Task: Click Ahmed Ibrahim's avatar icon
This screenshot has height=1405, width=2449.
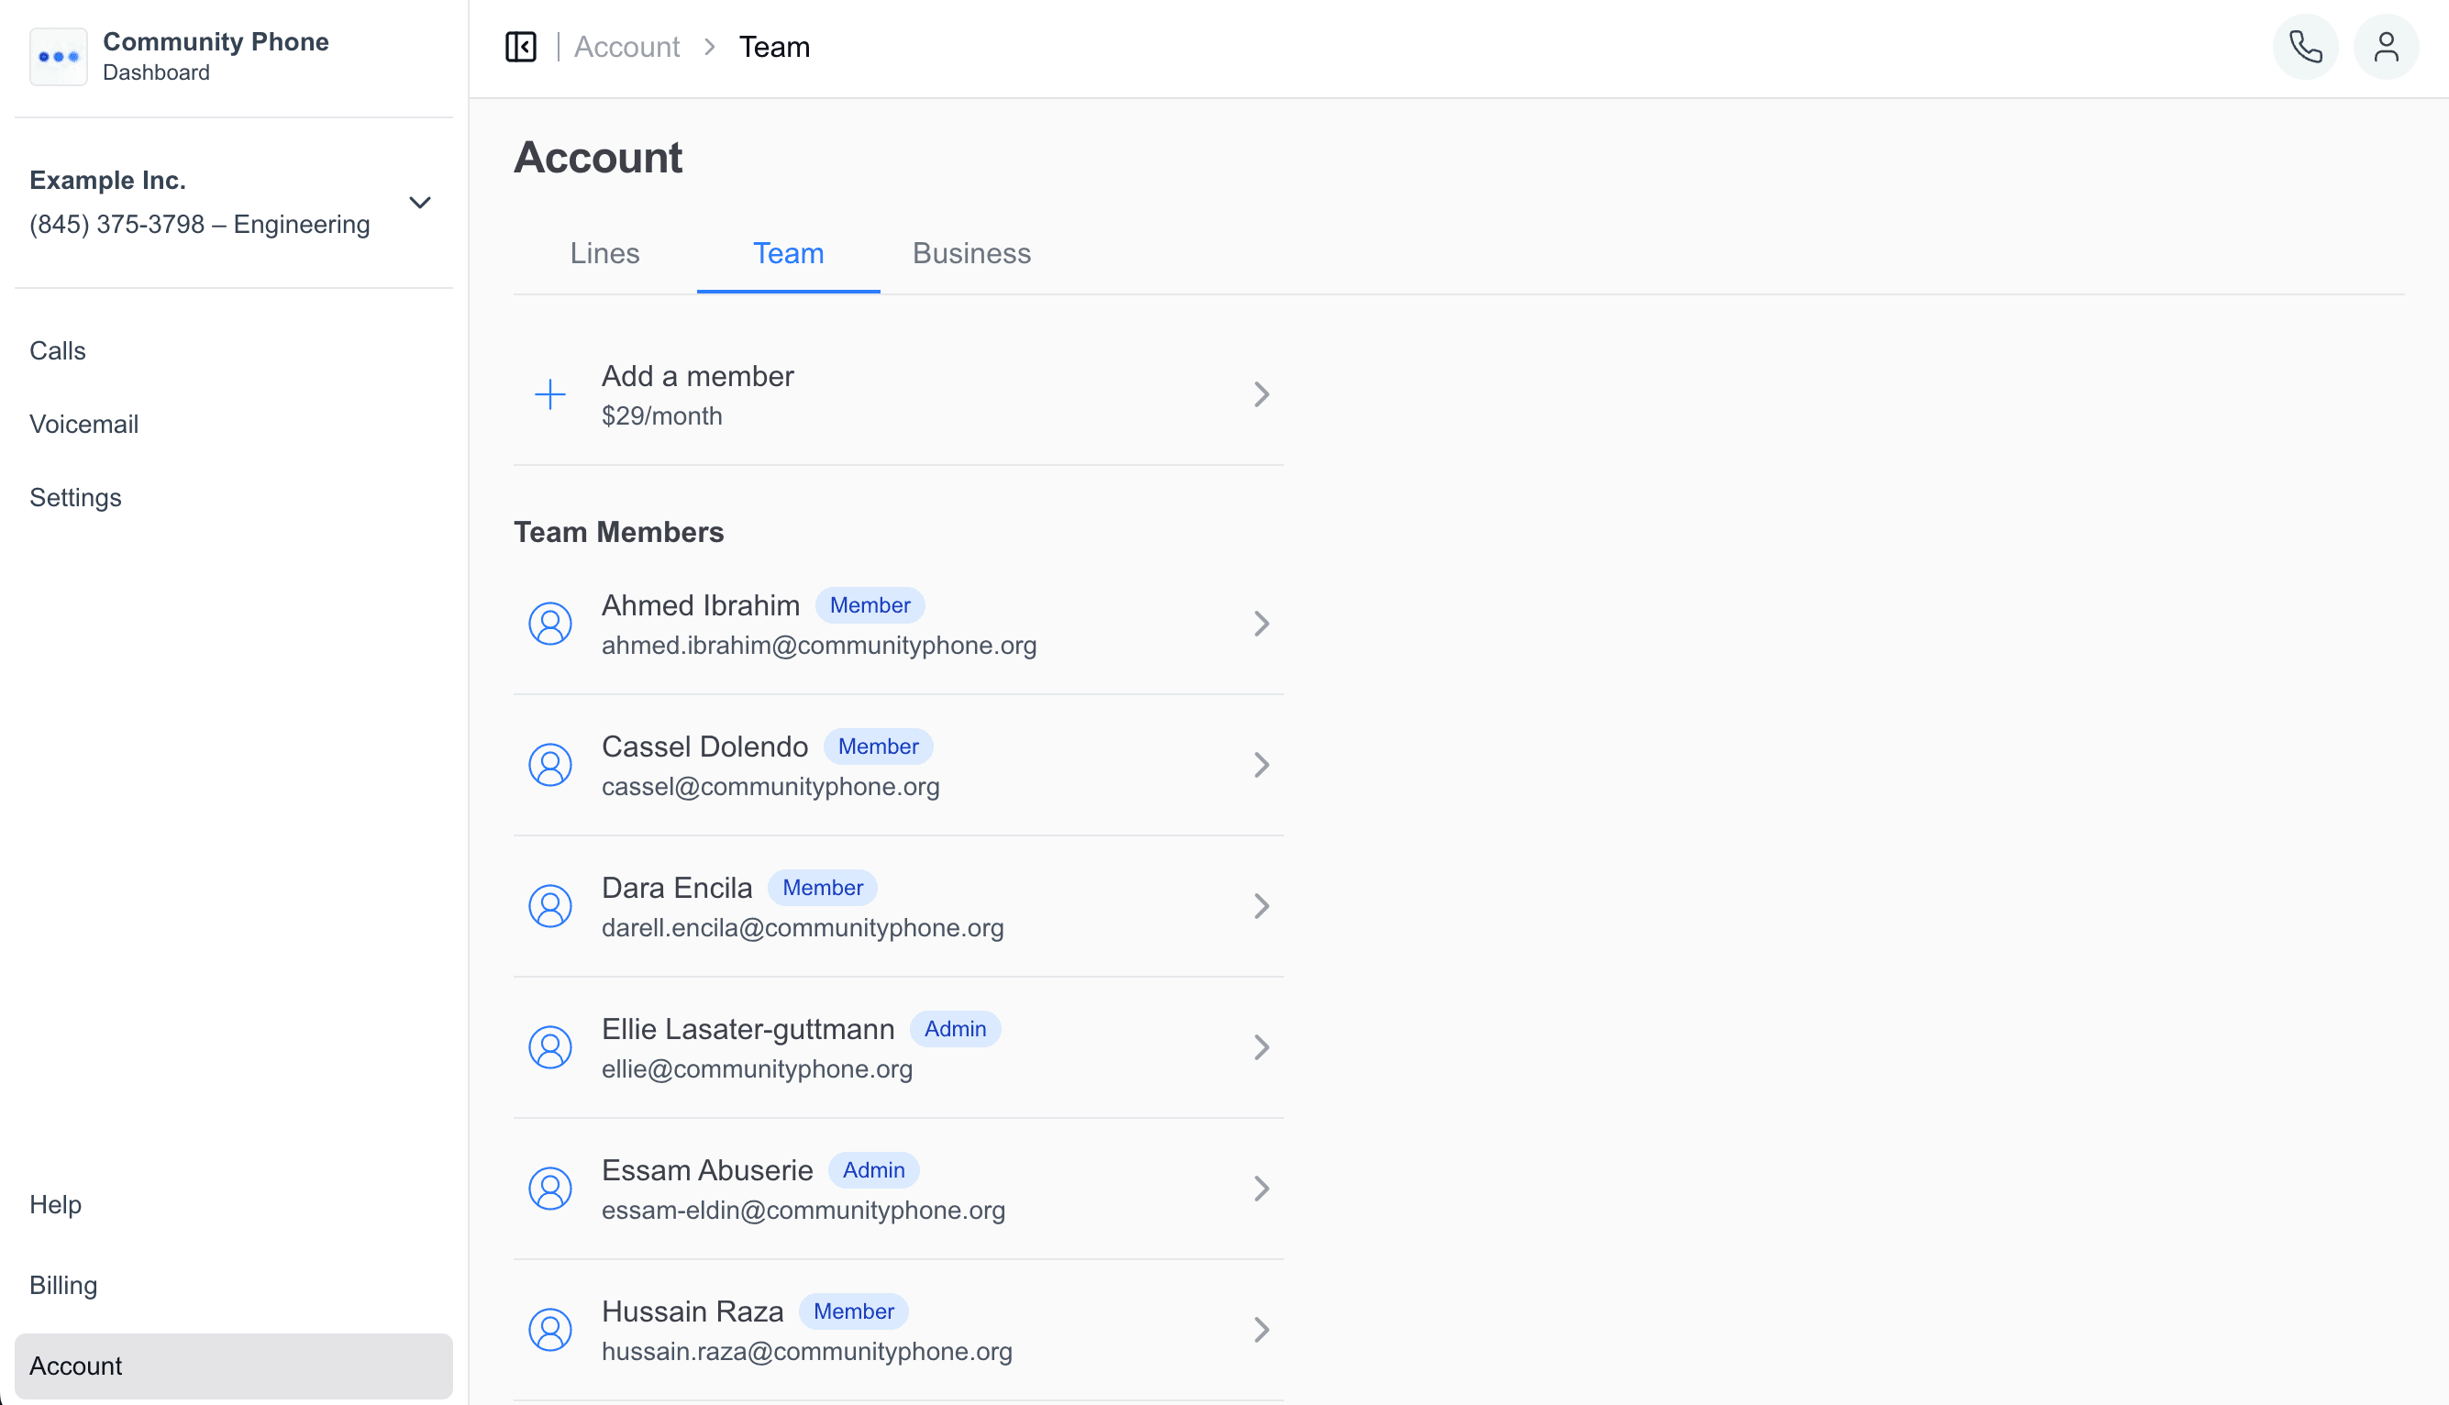Action: [550, 624]
